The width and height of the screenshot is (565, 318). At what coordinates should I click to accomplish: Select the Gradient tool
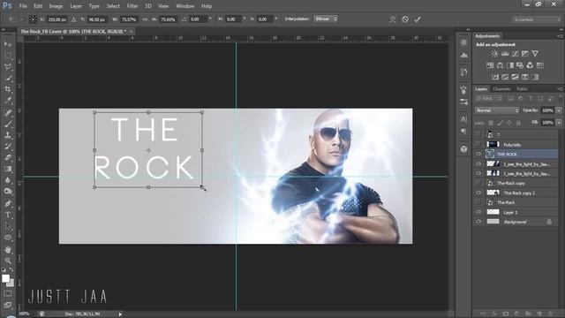[8, 169]
